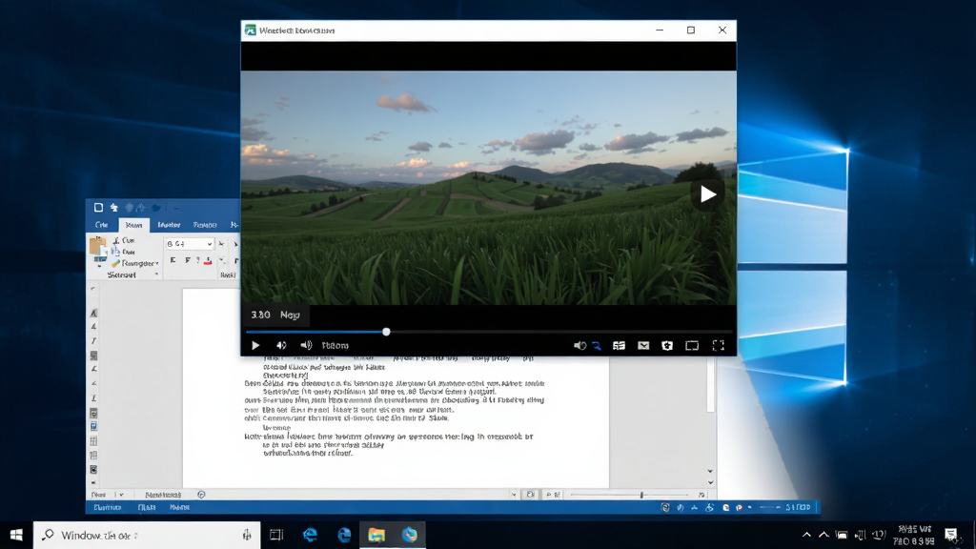Mute using the speaker icon beside blue arrow
Viewport: 976px width, 549px height.
point(579,345)
